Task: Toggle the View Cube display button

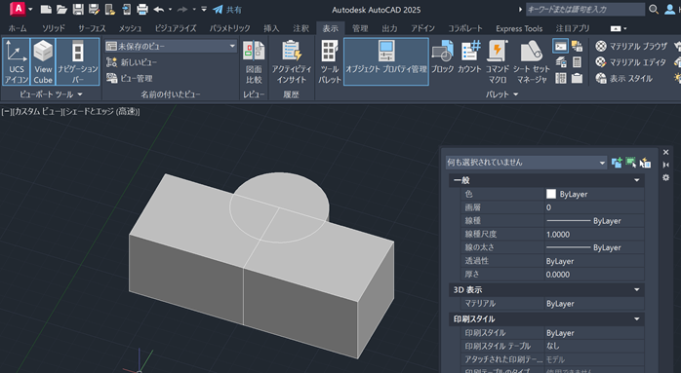Action: click(43, 61)
